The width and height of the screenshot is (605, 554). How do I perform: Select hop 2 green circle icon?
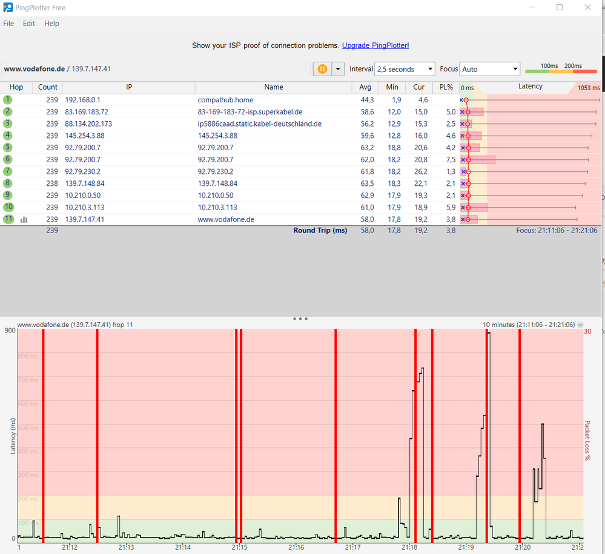pos(8,111)
